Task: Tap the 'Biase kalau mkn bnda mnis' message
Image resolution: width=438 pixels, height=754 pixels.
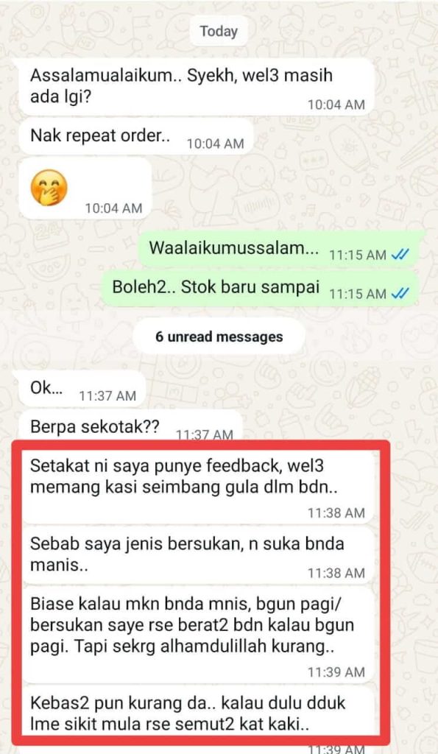Action: click(x=198, y=635)
